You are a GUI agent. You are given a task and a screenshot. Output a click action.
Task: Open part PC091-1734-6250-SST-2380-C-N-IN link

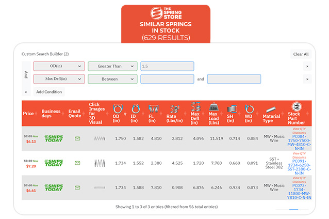pos(299,167)
